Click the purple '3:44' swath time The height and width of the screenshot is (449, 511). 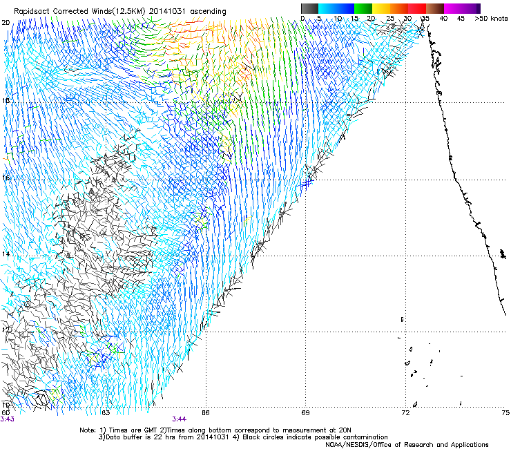(180, 419)
